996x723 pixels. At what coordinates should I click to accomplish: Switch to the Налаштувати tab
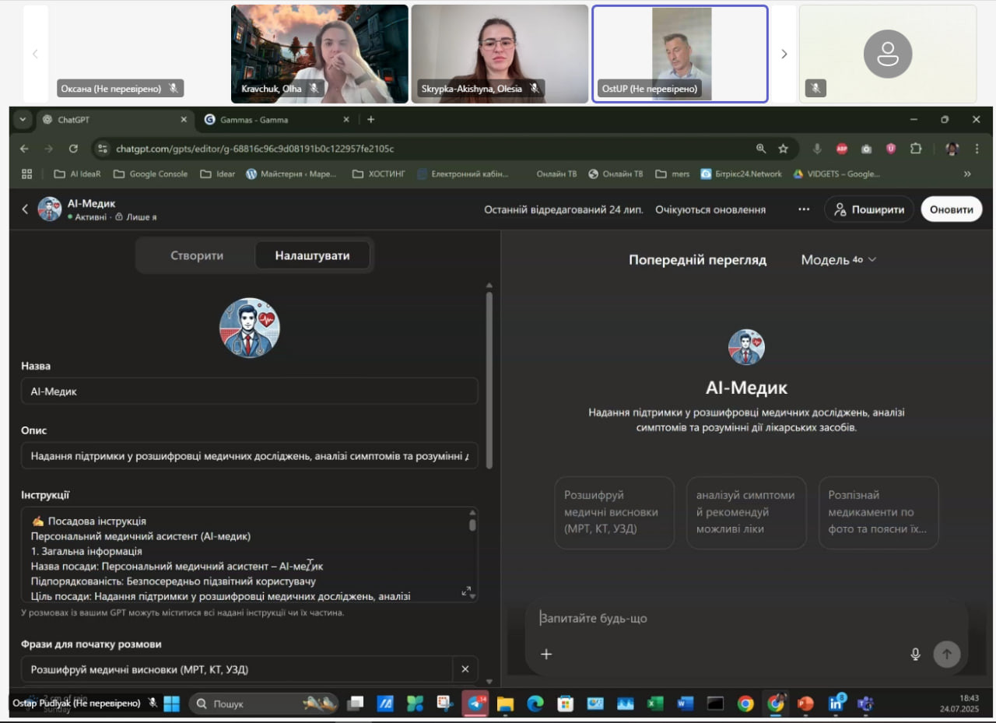click(x=312, y=255)
